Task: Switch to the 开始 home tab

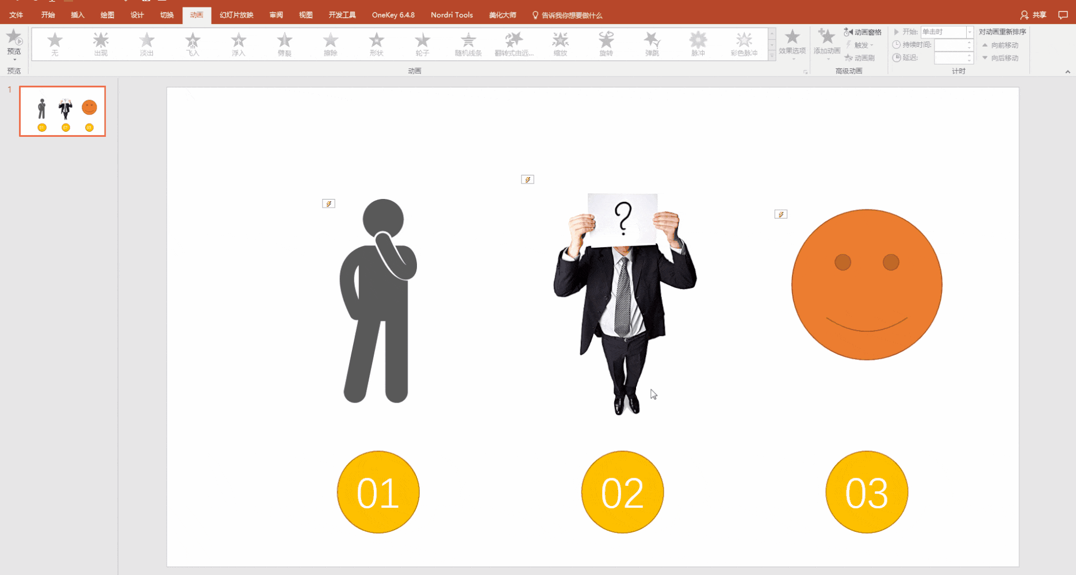Action: (x=48, y=15)
